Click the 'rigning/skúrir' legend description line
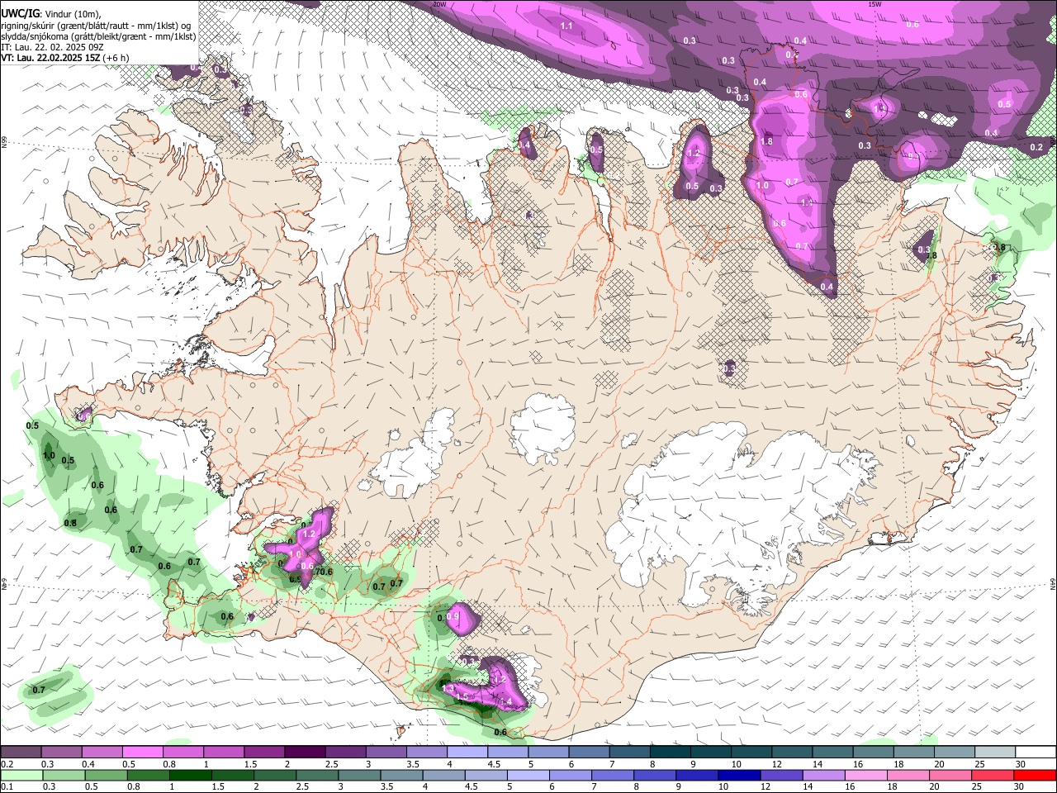Screen dimensions: 1057x793 point(97,26)
